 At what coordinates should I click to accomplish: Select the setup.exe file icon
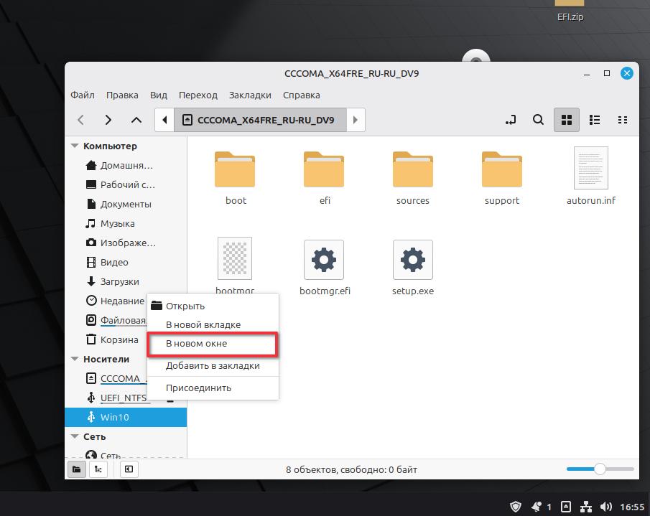tap(412, 261)
